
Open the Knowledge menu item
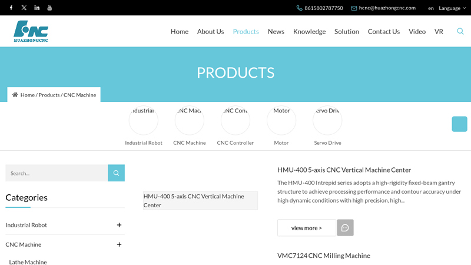310,32
